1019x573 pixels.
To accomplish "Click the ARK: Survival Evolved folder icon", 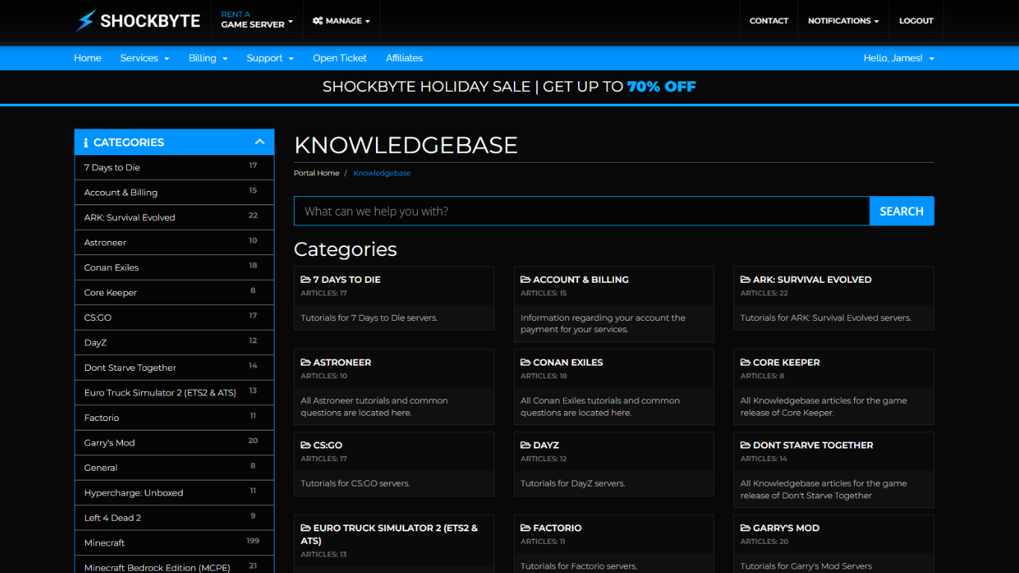I will pyautogui.click(x=745, y=280).
